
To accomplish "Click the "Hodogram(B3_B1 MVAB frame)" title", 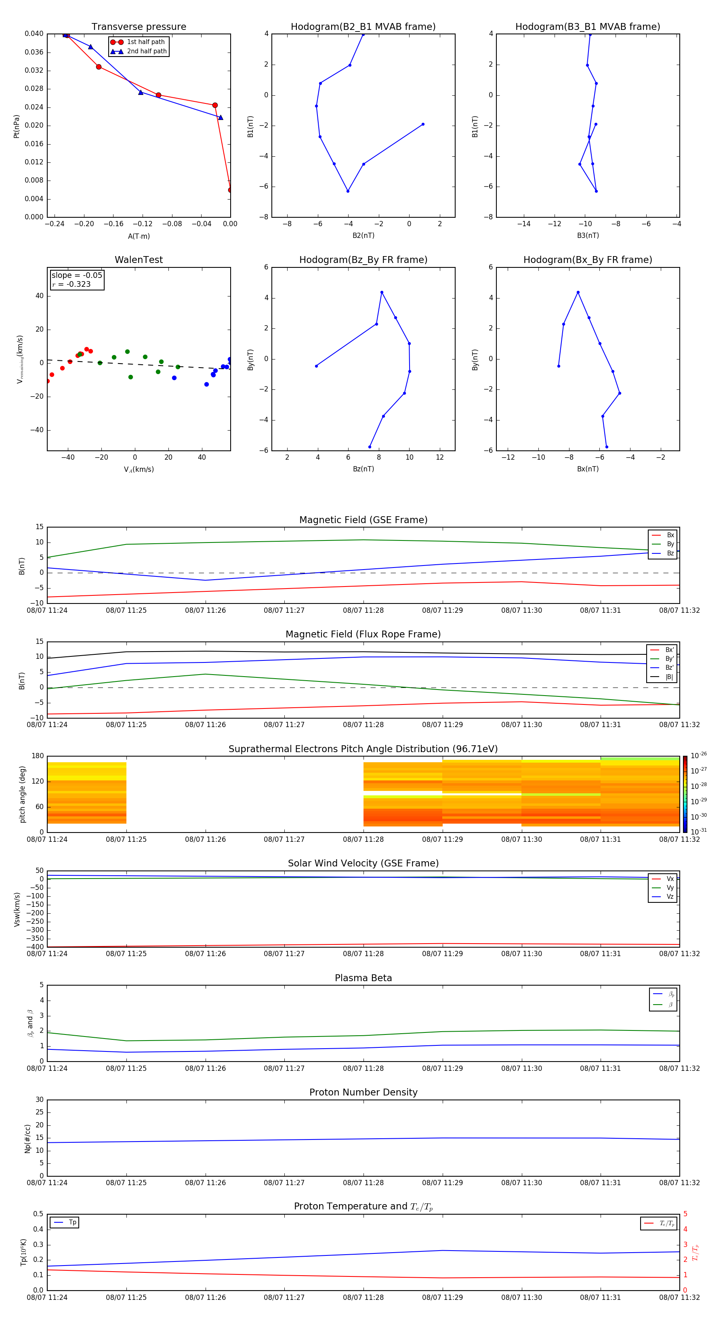I will pyautogui.click(x=588, y=26).
